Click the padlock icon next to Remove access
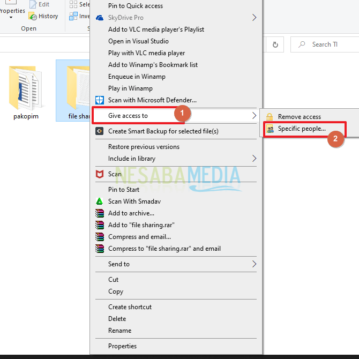This screenshot has height=359, width=359. pyautogui.click(x=270, y=117)
